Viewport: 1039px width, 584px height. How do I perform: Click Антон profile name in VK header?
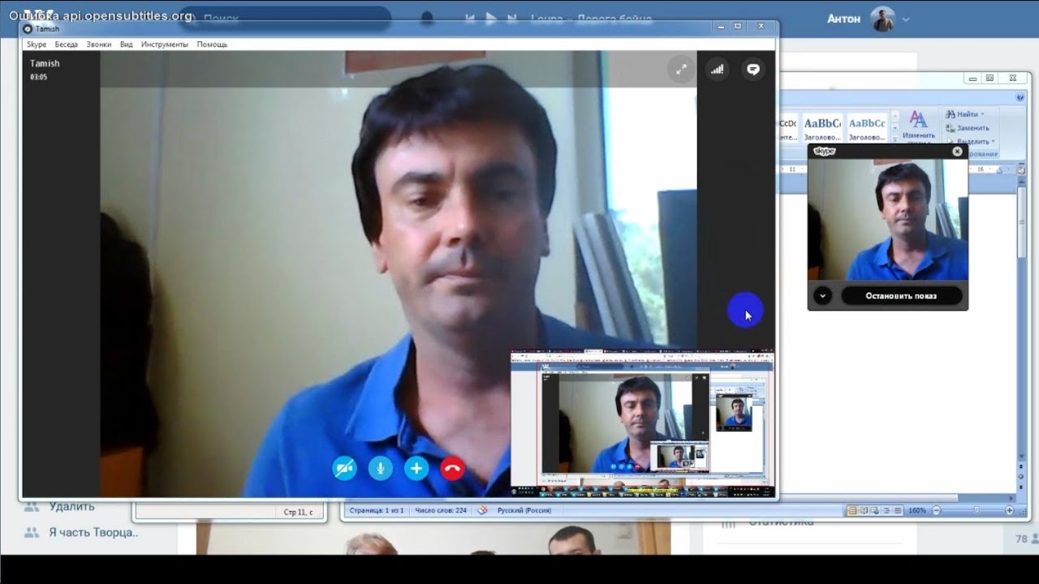(x=843, y=19)
